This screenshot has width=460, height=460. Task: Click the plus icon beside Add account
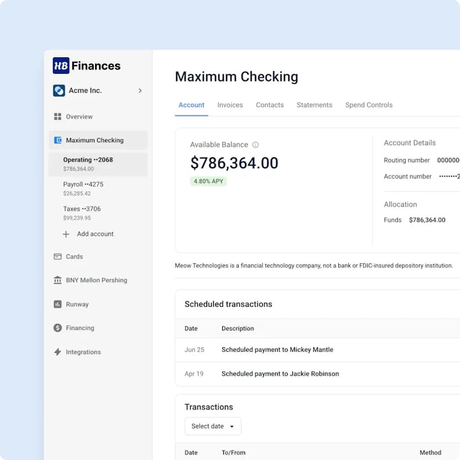click(x=66, y=234)
